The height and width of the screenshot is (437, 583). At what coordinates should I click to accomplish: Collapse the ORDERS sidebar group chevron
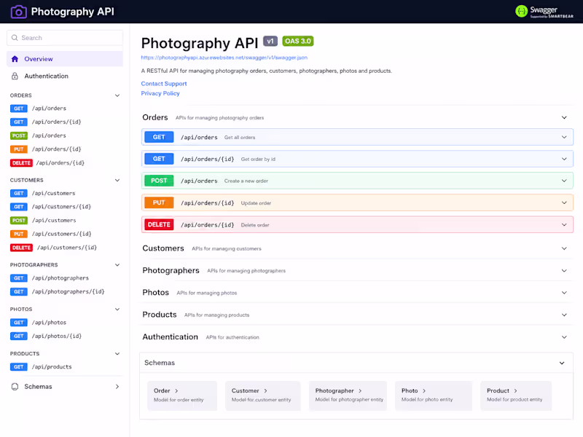[117, 95]
